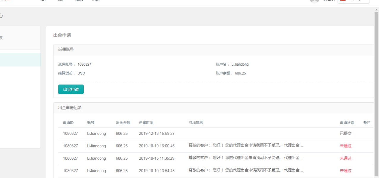This screenshot has width=379, height=178.
Task: Click the vertical scrollbar thumb
Action: [x=377, y=89]
